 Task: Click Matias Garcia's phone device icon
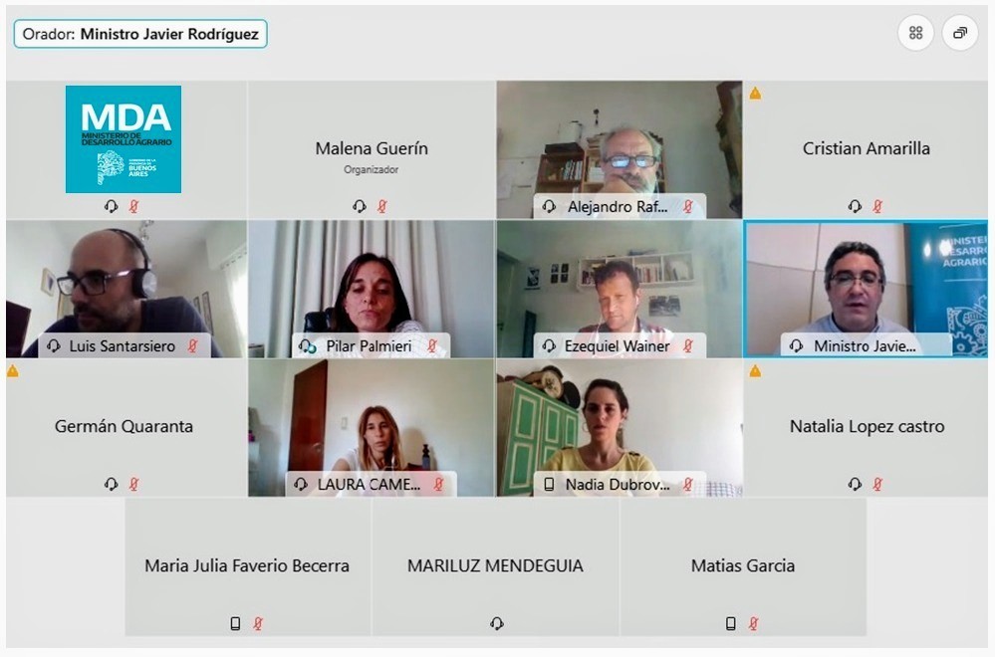[731, 623]
